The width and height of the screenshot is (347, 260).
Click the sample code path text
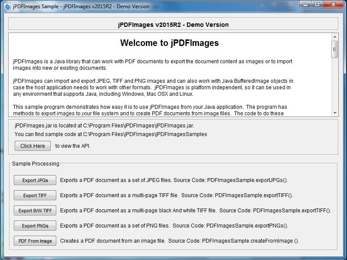tap(111, 134)
